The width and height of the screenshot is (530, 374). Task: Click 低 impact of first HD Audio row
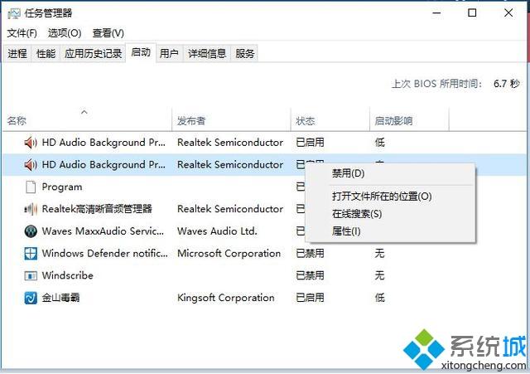379,143
